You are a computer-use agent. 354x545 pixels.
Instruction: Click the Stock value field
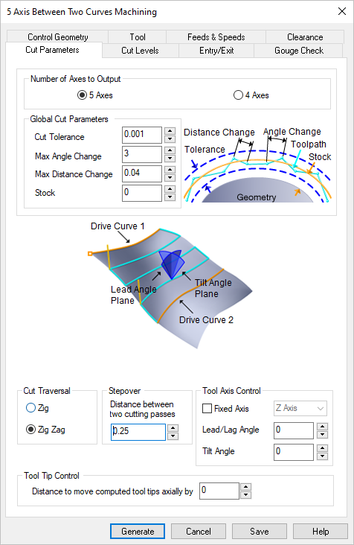(142, 193)
